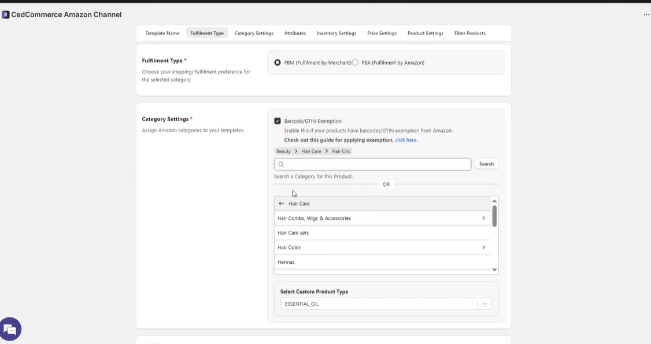Click the category list scroll-down arrow
Image resolution: width=651 pixels, height=344 pixels.
tap(494, 270)
